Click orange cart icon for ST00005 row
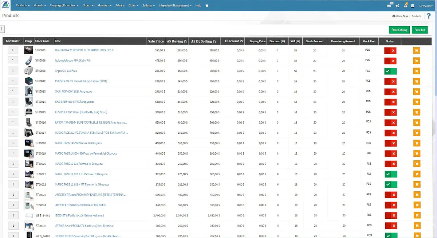 pos(417,51)
